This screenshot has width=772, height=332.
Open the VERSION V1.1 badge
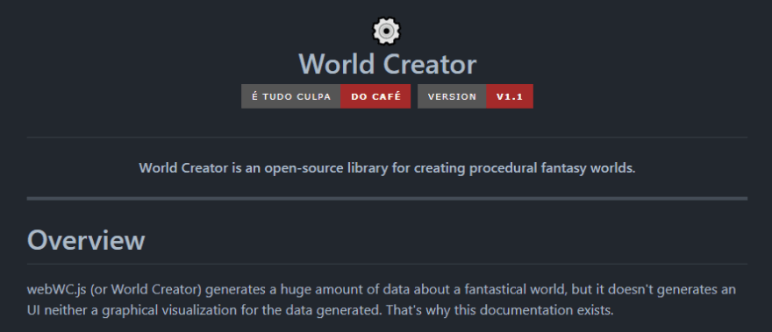point(475,96)
